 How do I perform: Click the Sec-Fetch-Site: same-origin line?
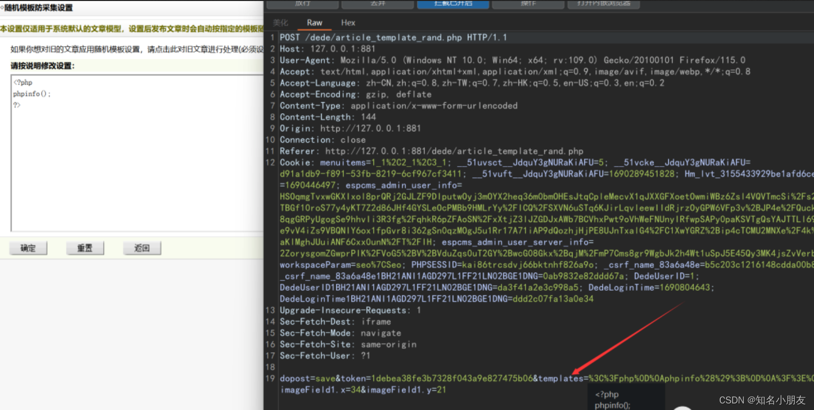click(x=348, y=345)
